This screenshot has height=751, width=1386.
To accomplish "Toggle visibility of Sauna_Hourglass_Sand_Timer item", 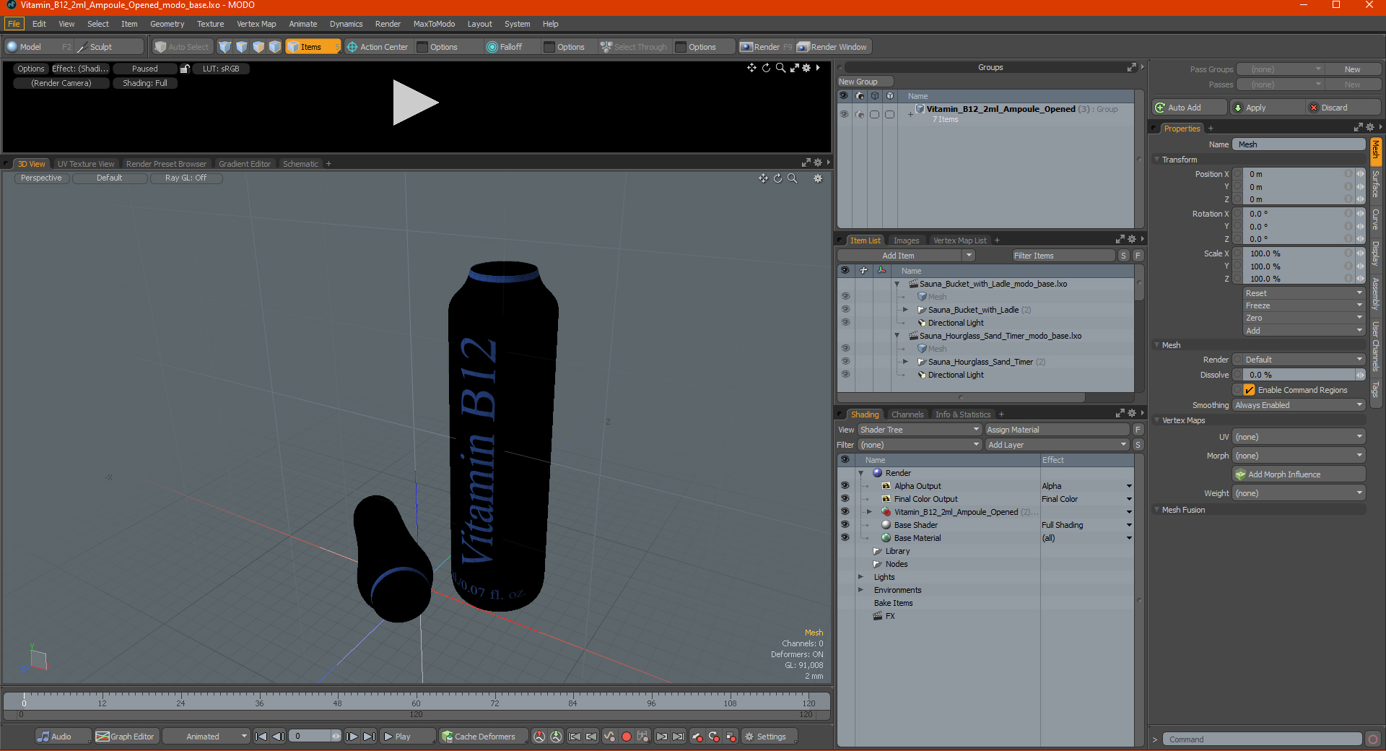I will pyautogui.click(x=845, y=362).
